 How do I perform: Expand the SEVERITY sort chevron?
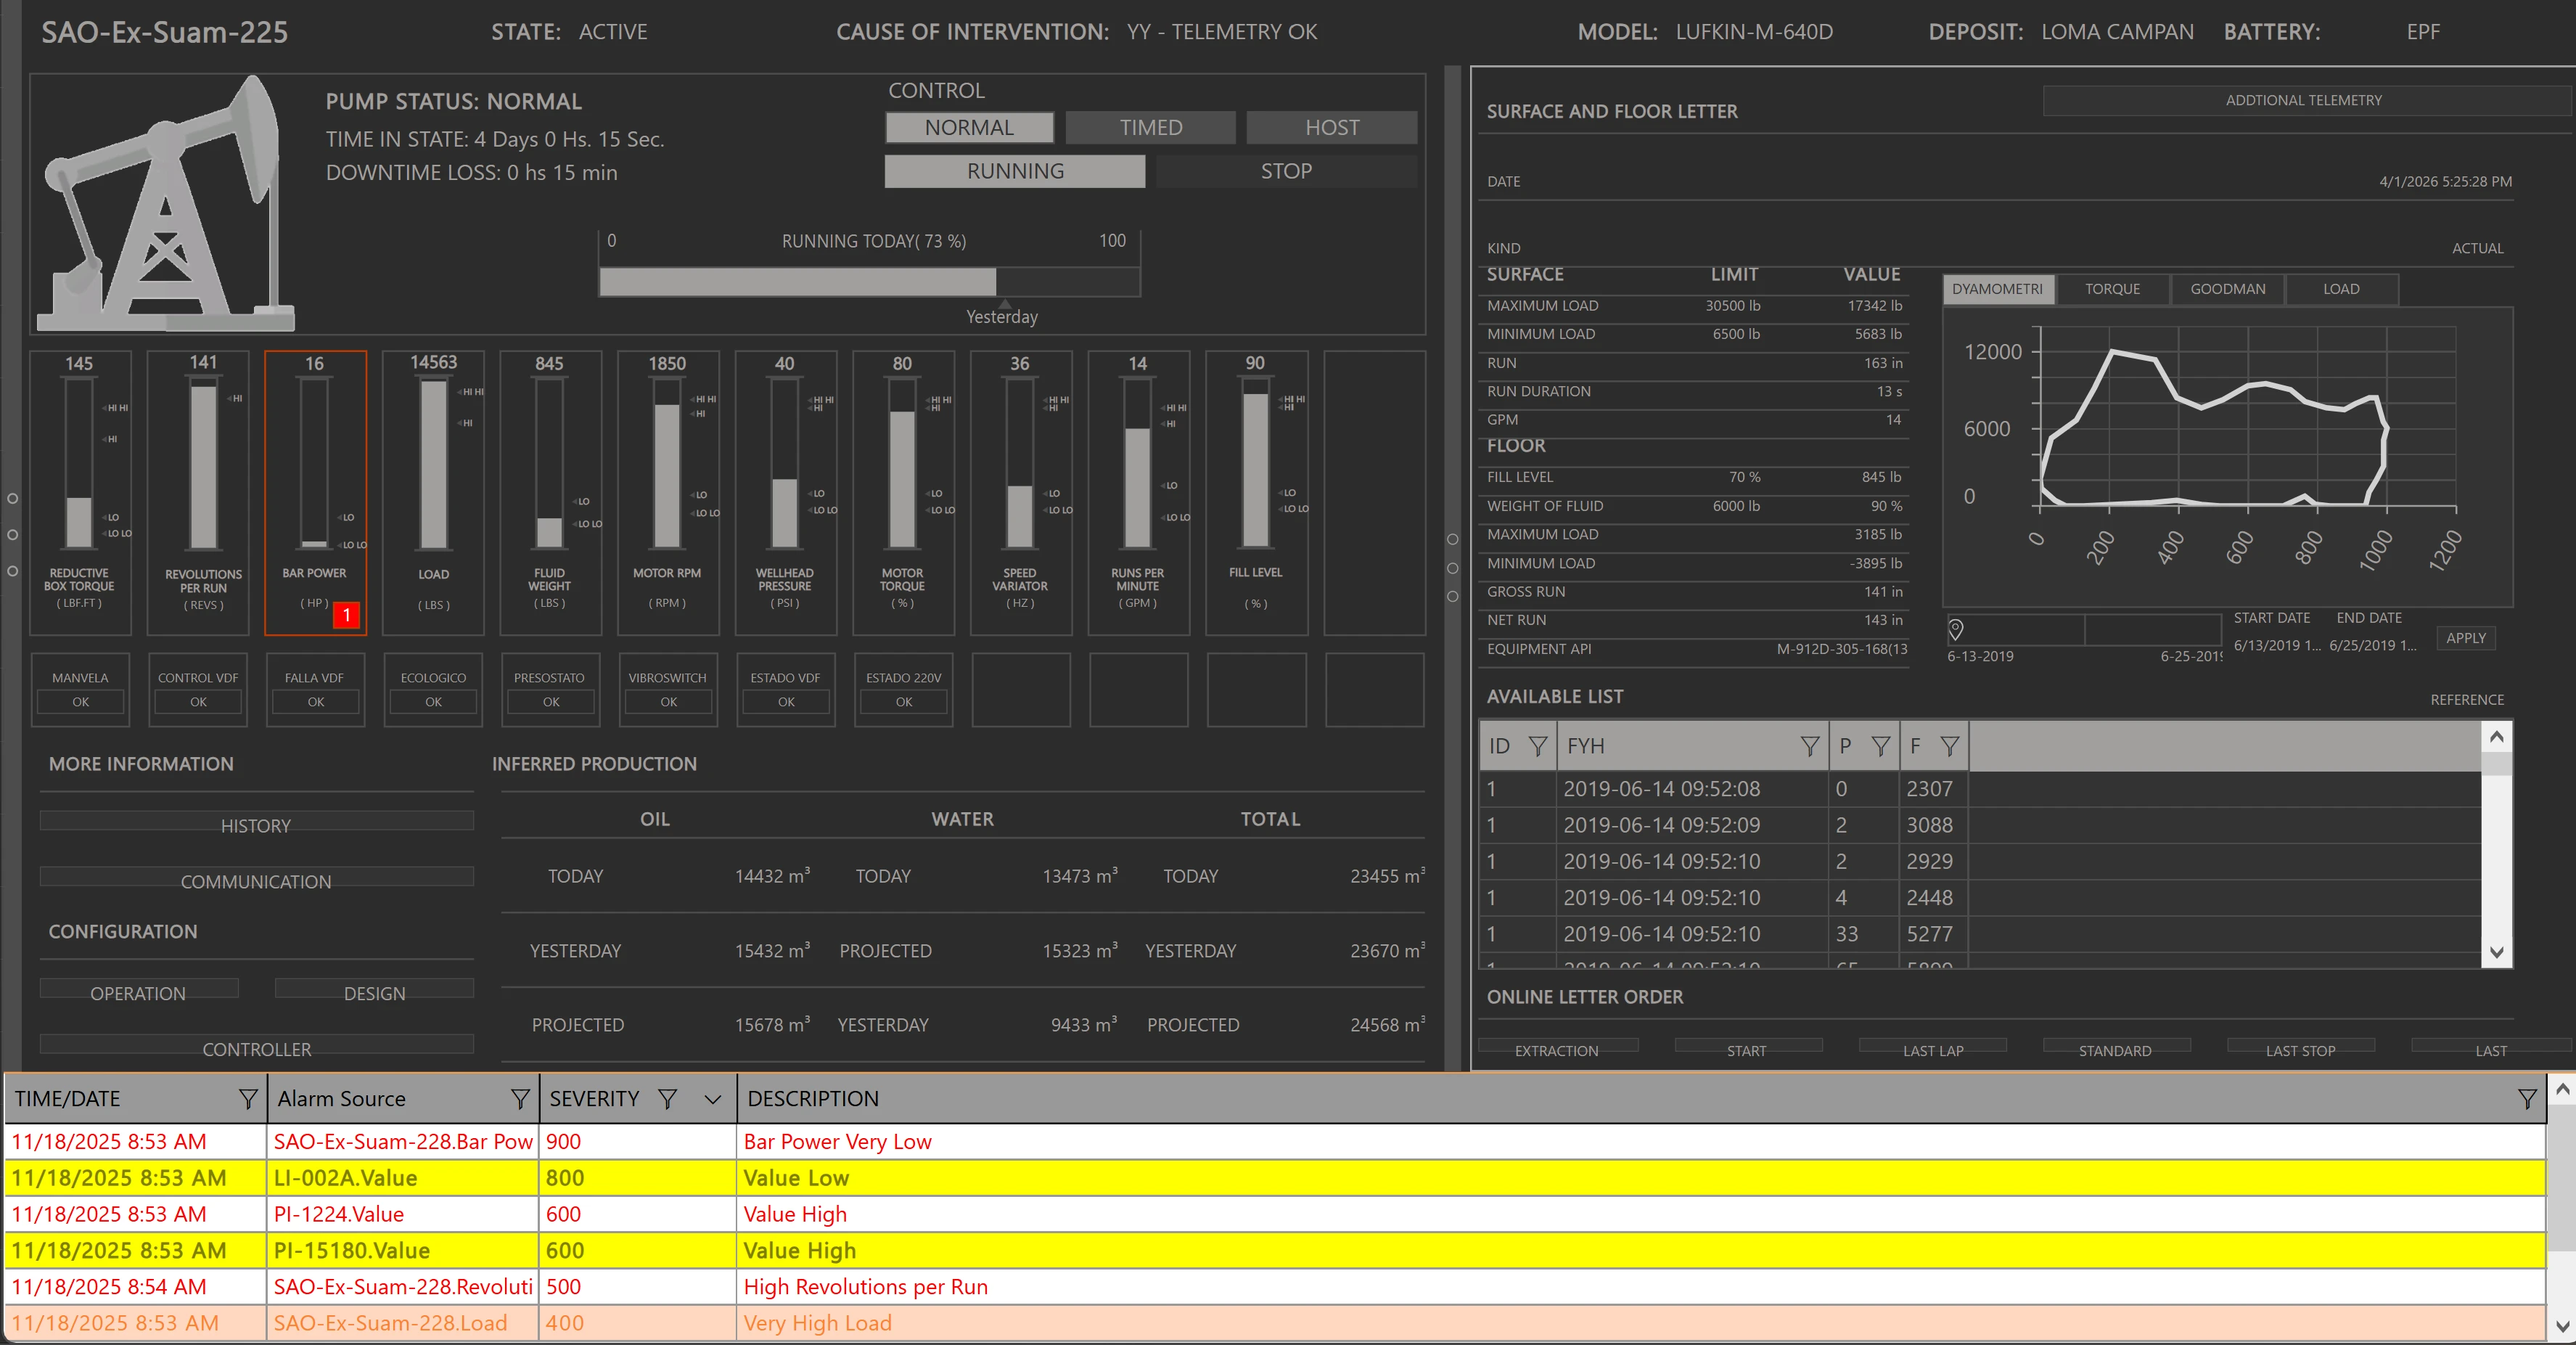click(712, 1099)
